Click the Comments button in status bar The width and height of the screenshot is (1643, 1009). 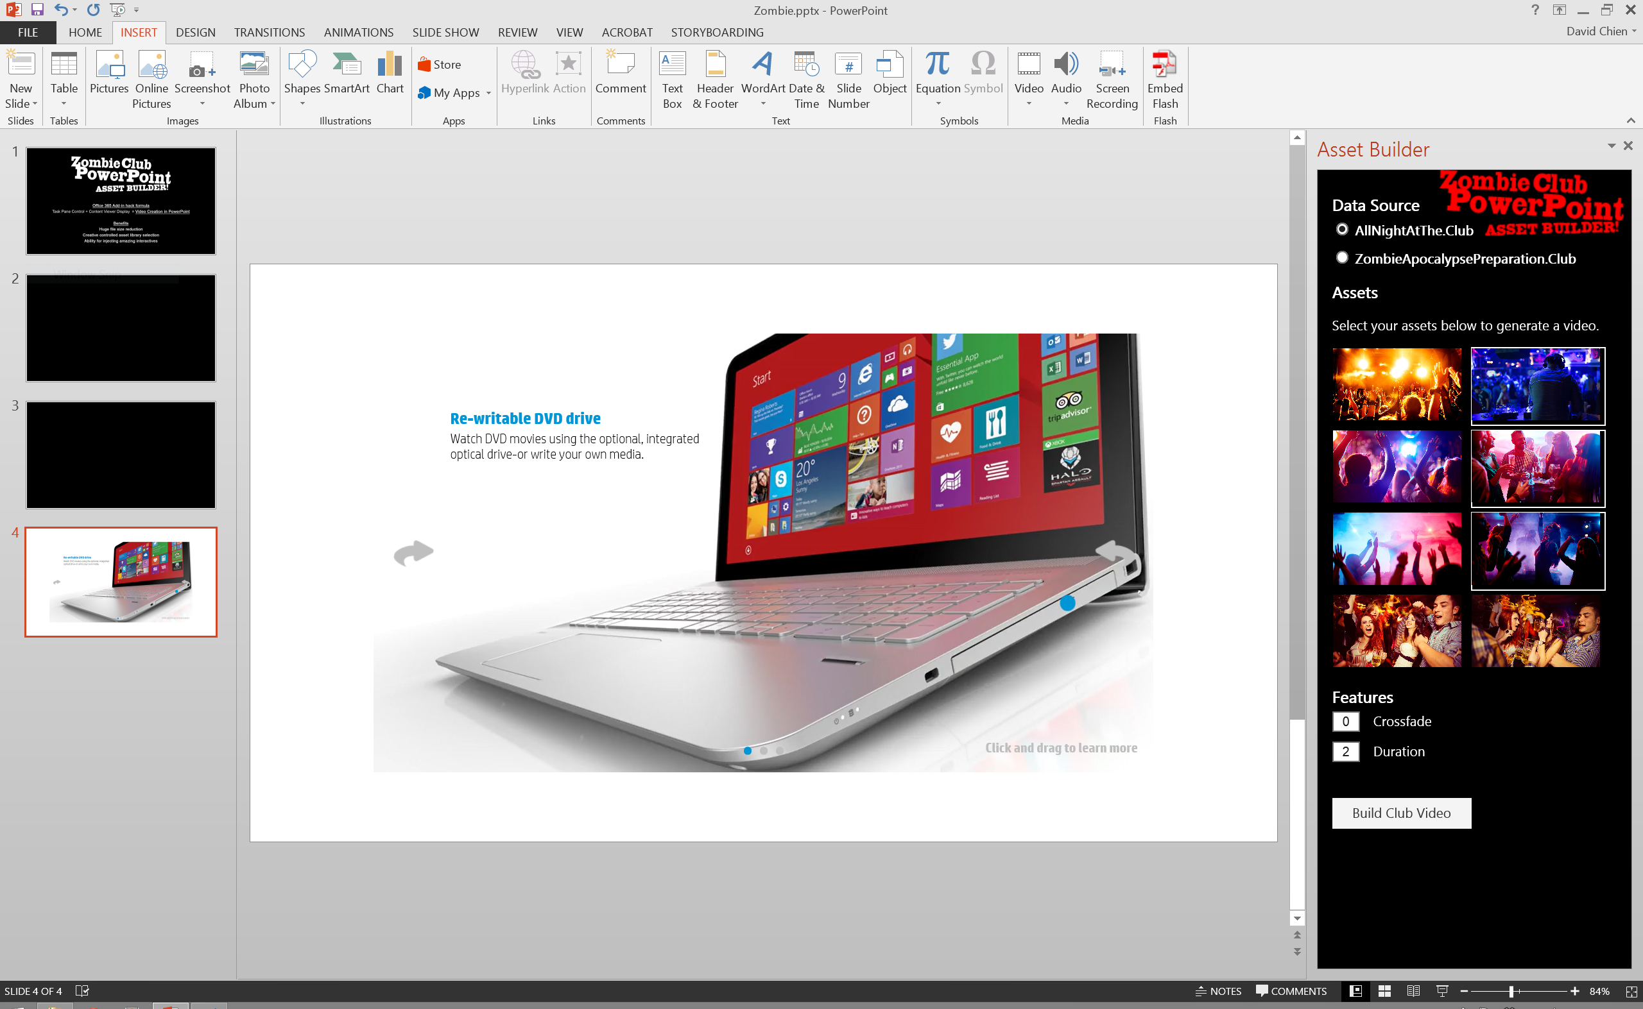[1291, 991]
